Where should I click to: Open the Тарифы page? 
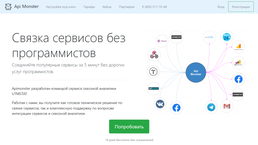click(x=89, y=7)
